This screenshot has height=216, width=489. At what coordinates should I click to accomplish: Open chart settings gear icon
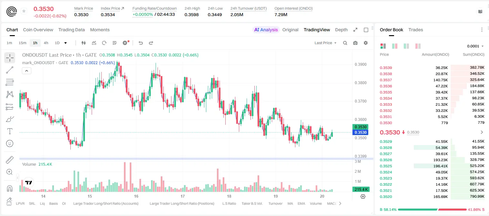[x=366, y=43]
